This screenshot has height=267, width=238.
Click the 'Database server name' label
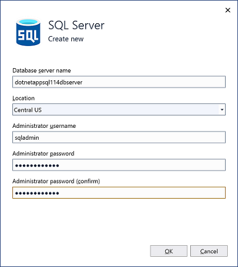41,70
